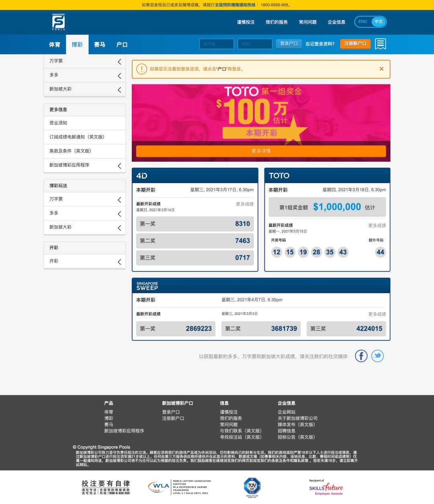Switch language to ENG
Viewport: 434px width, 504px height.
(x=362, y=22)
